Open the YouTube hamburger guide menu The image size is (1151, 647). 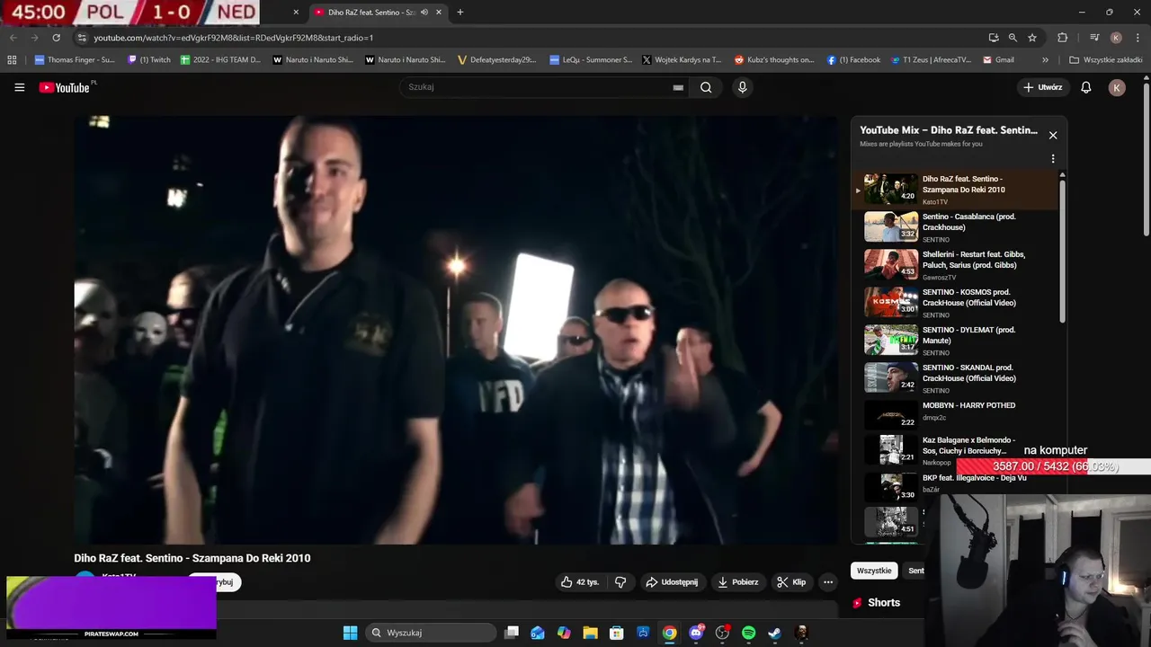(x=19, y=87)
